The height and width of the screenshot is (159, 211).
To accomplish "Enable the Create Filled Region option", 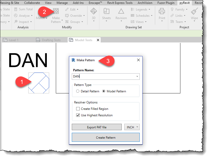I will click(78, 109).
